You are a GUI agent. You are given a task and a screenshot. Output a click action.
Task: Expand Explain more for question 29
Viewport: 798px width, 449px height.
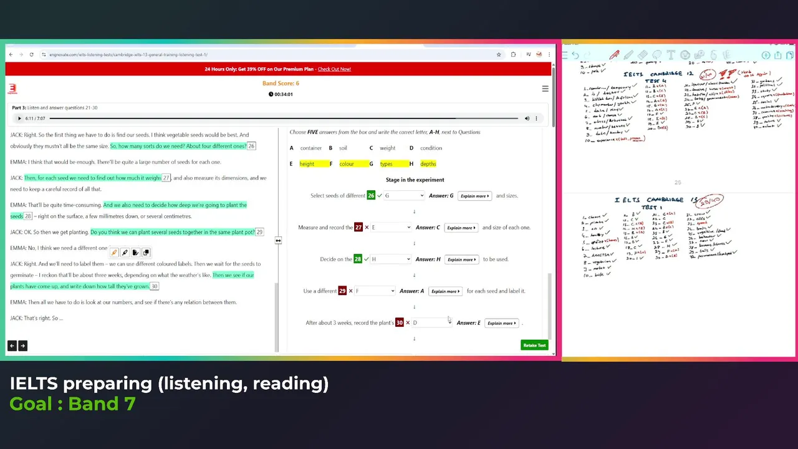[445, 291]
